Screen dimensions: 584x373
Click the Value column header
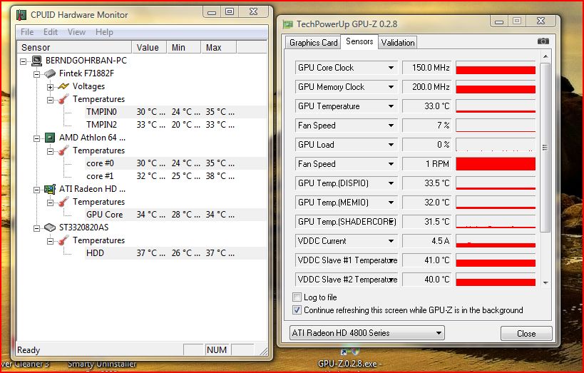[x=149, y=47]
